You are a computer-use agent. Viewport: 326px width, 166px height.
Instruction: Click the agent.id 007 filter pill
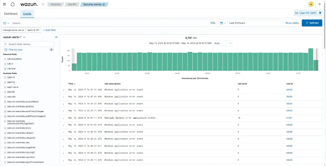[x=33, y=30]
